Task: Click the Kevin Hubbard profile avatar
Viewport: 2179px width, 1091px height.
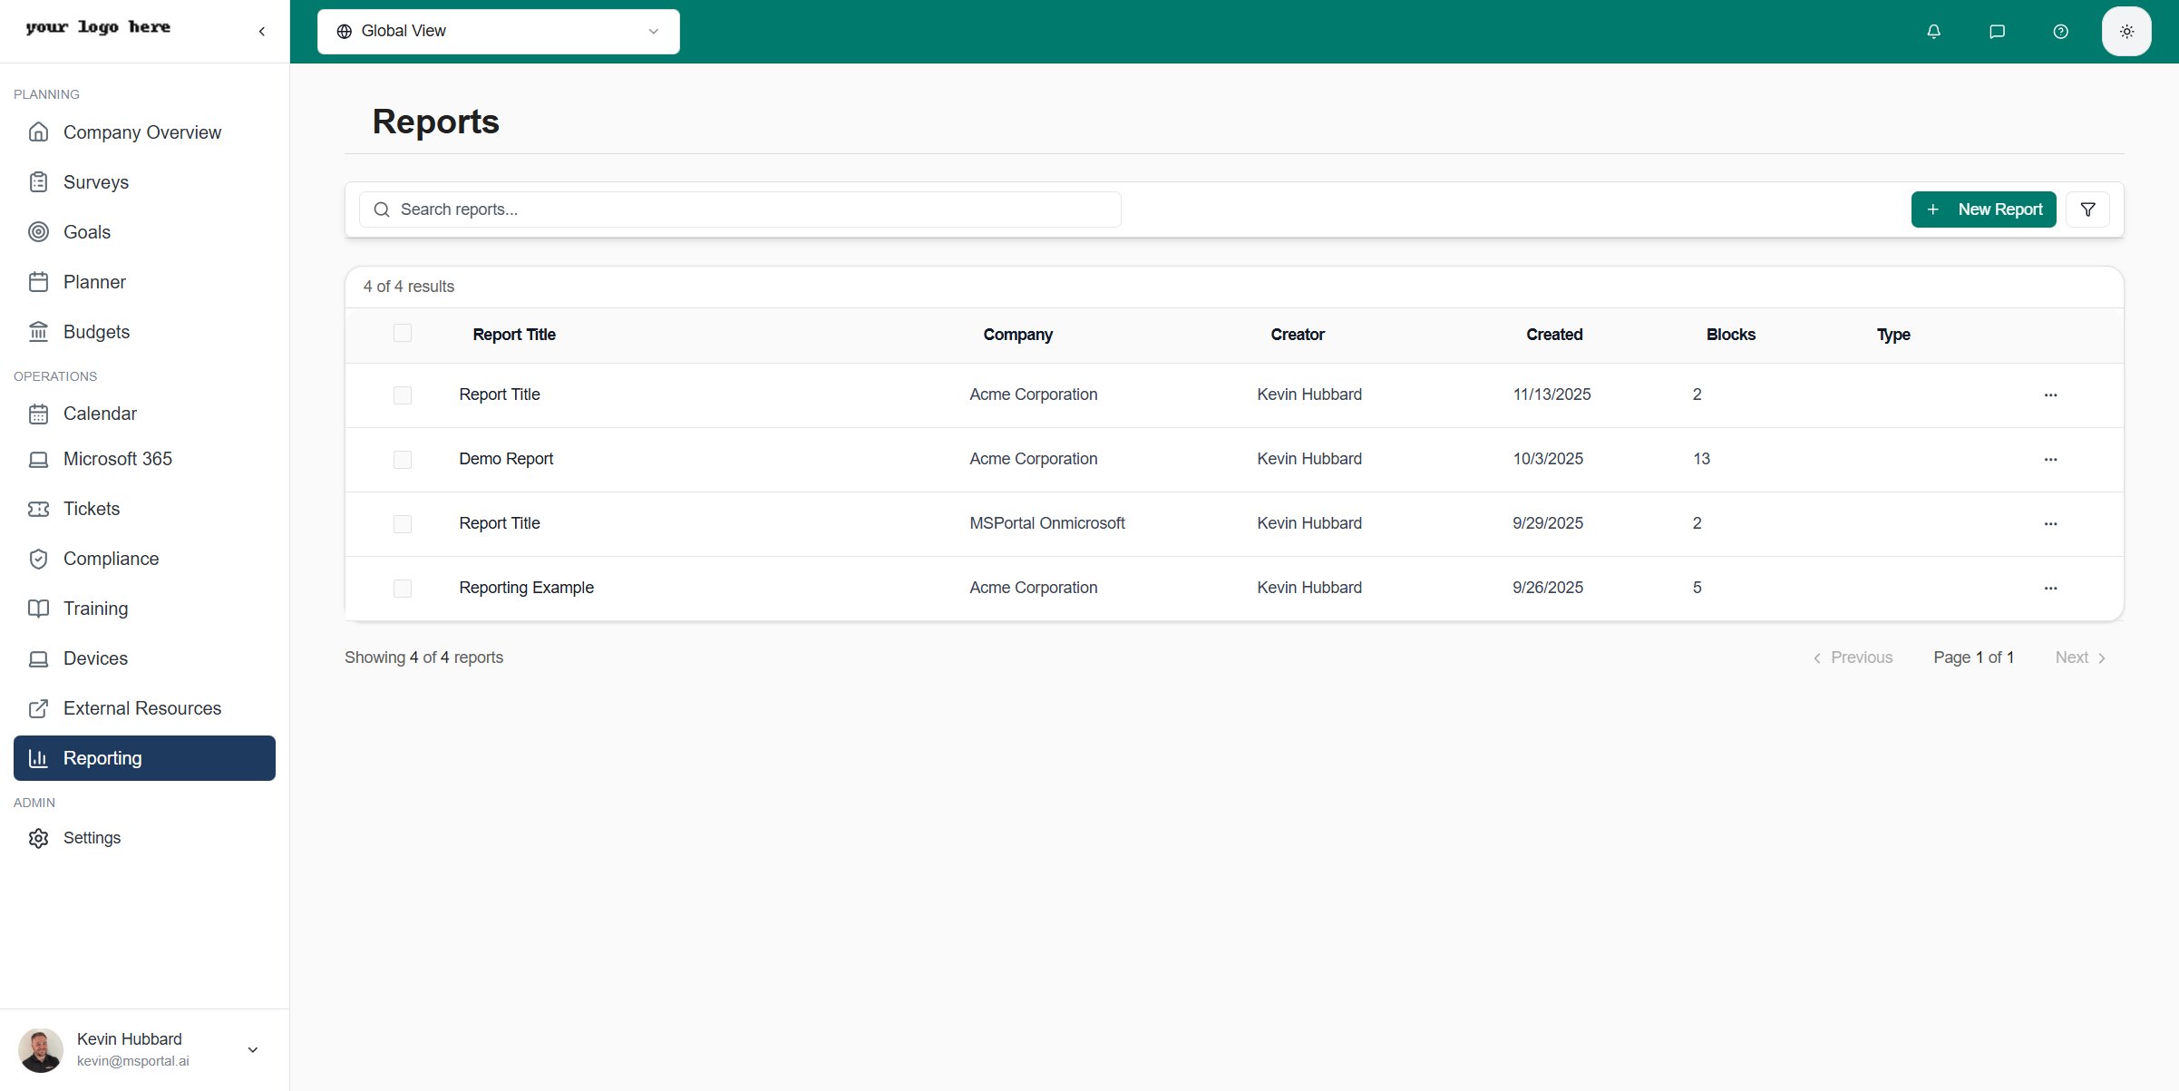Action: click(41, 1050)
